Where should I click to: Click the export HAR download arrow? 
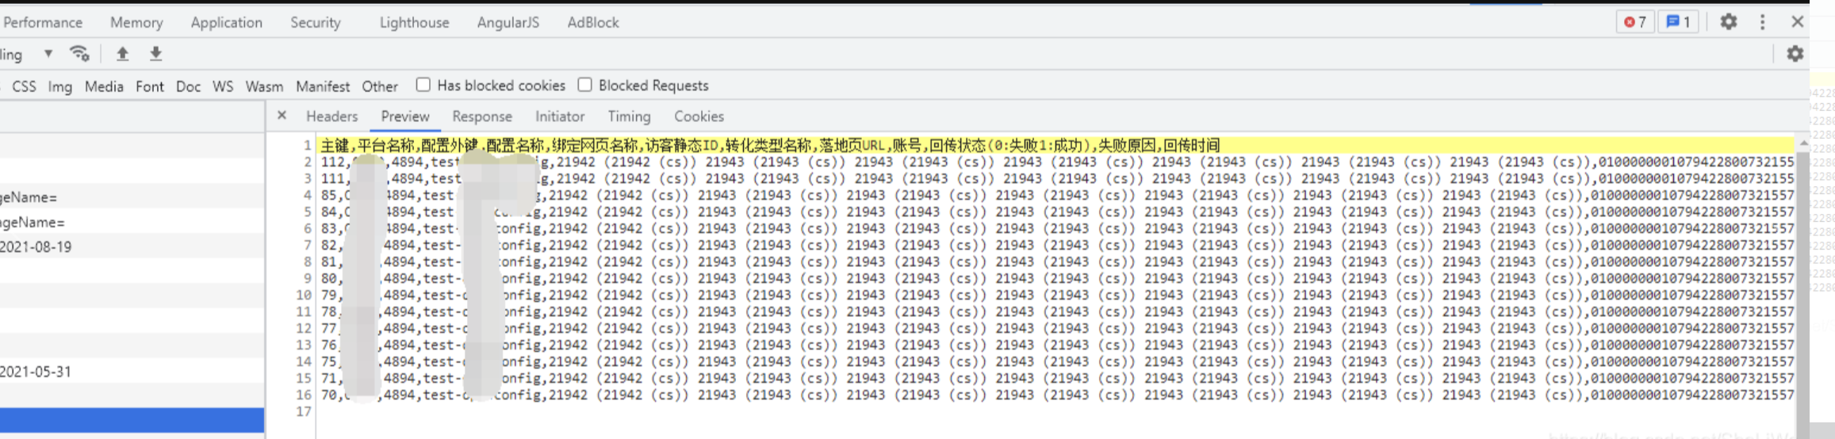pos(155,54)
